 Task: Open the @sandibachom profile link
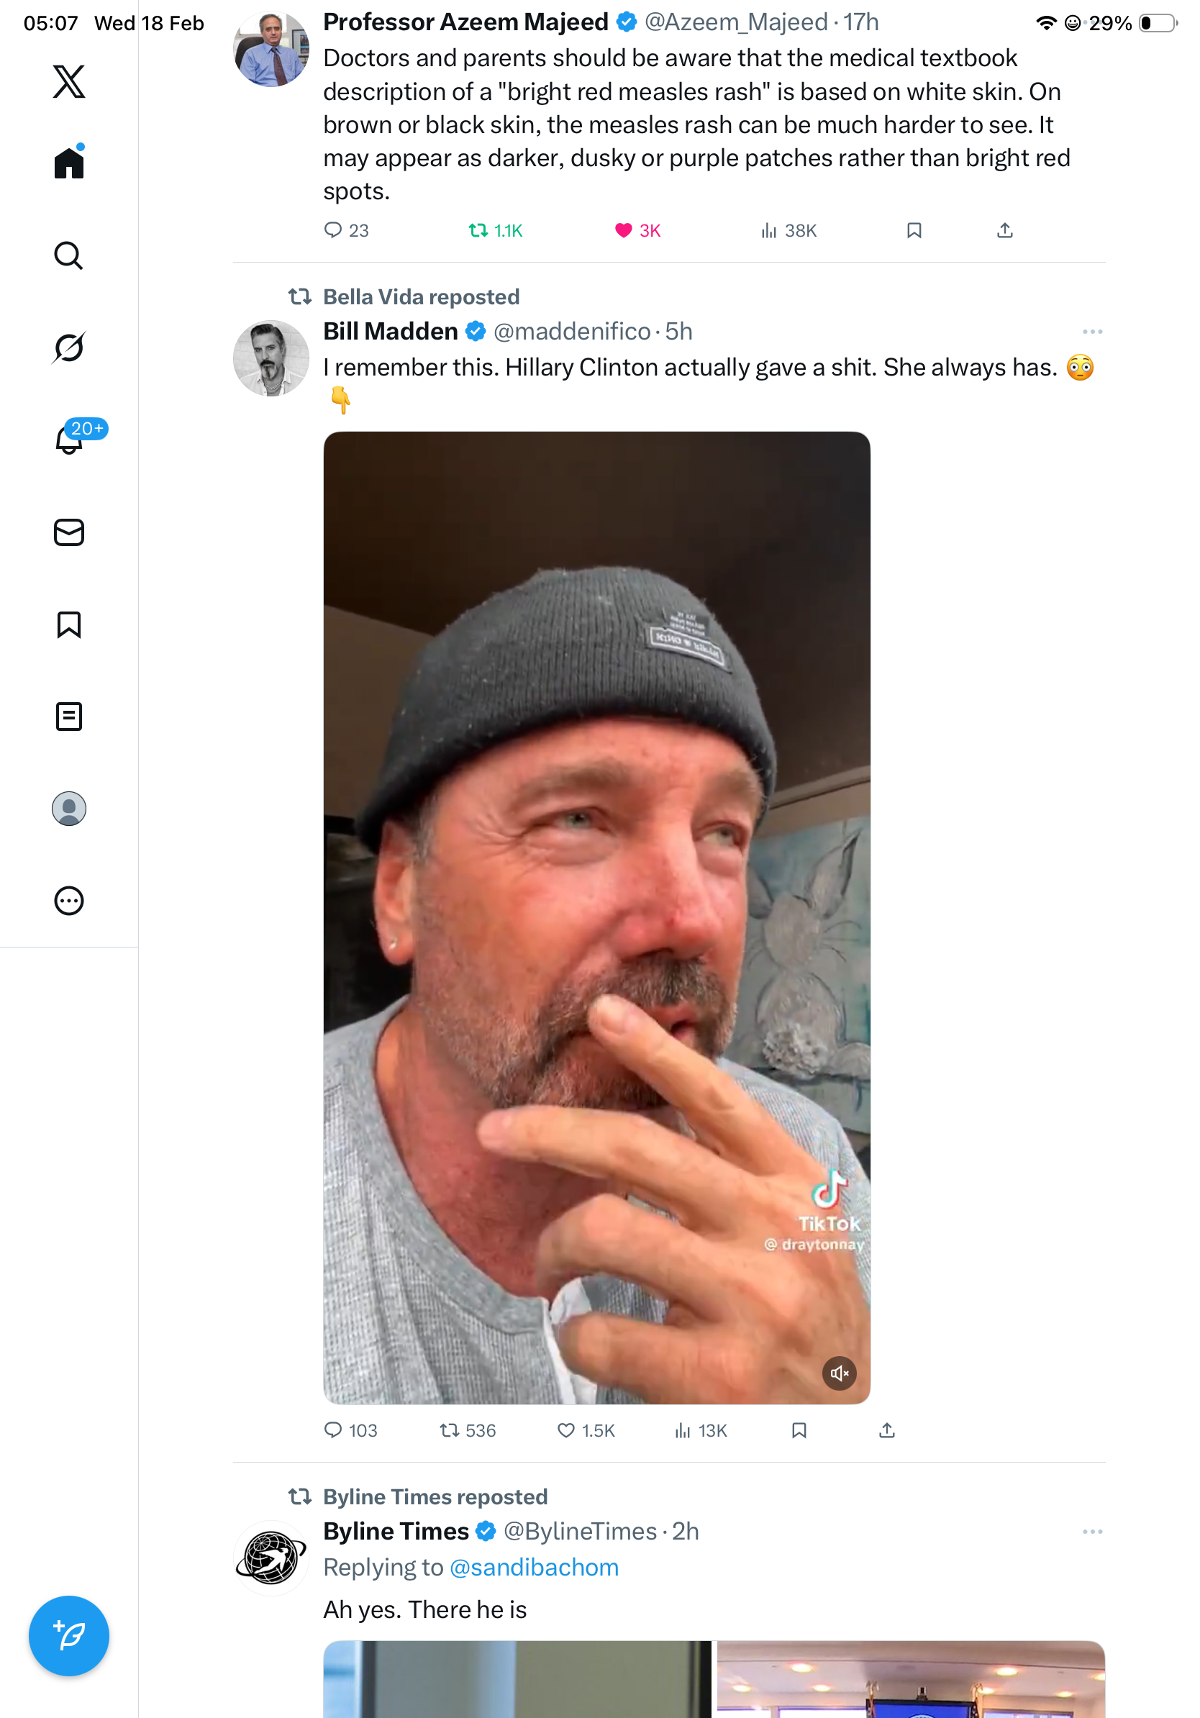tap(533, 1566)
